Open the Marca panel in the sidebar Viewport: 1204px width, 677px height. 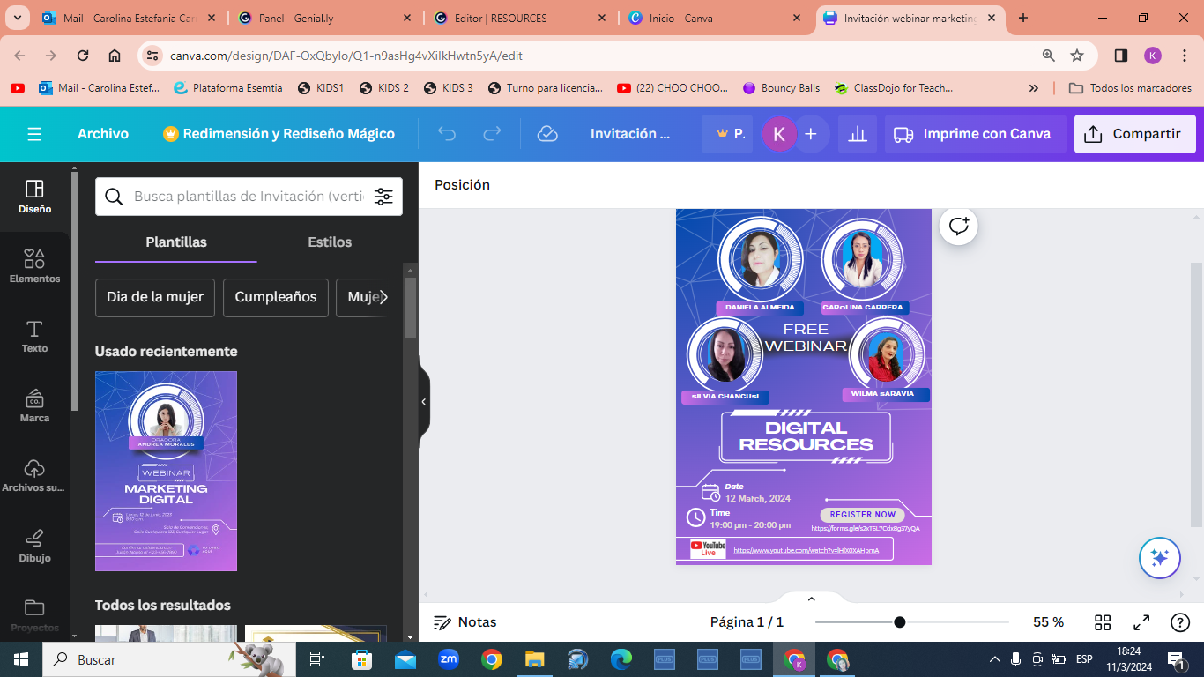point(34,405)
